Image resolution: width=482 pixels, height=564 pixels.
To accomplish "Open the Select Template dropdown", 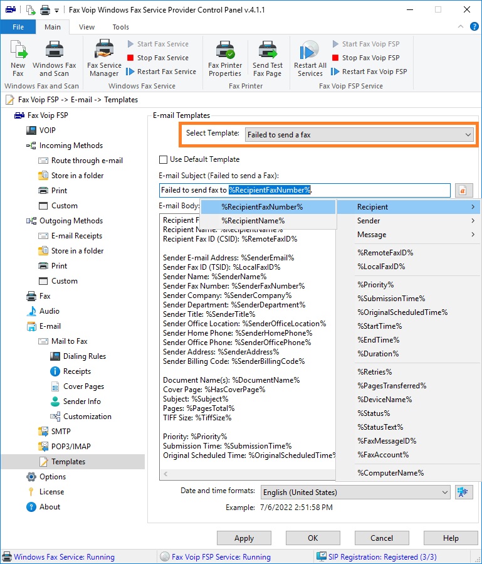I will tap(359, 135).
